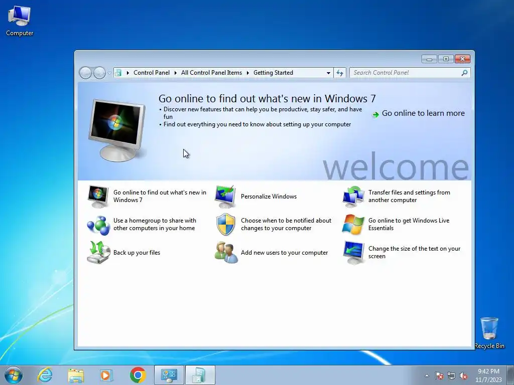Select the Recycle Bin desktop icon
The height and width of the screenshot is (385, 514).
coord(489,333)
